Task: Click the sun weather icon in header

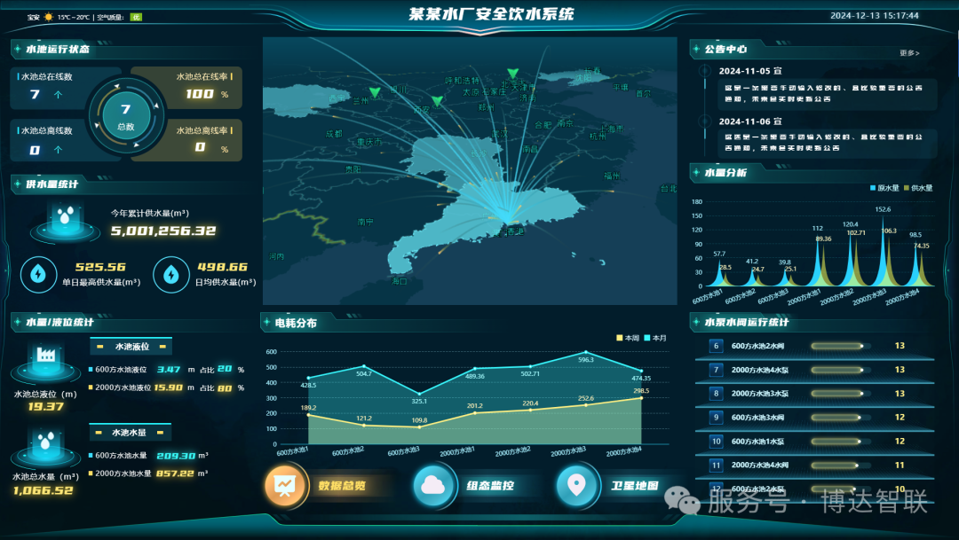Action: click(49, 17)
